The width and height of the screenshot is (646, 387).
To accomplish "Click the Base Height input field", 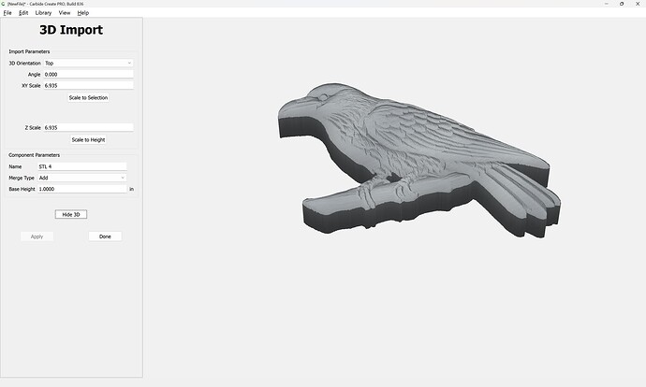I will click(81, 189).
